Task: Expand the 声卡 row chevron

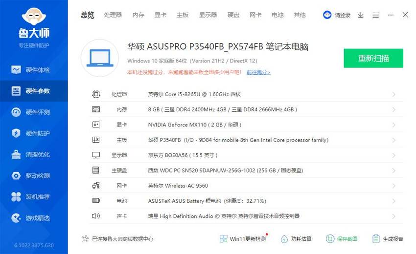Action: click(x=393, y=216)
